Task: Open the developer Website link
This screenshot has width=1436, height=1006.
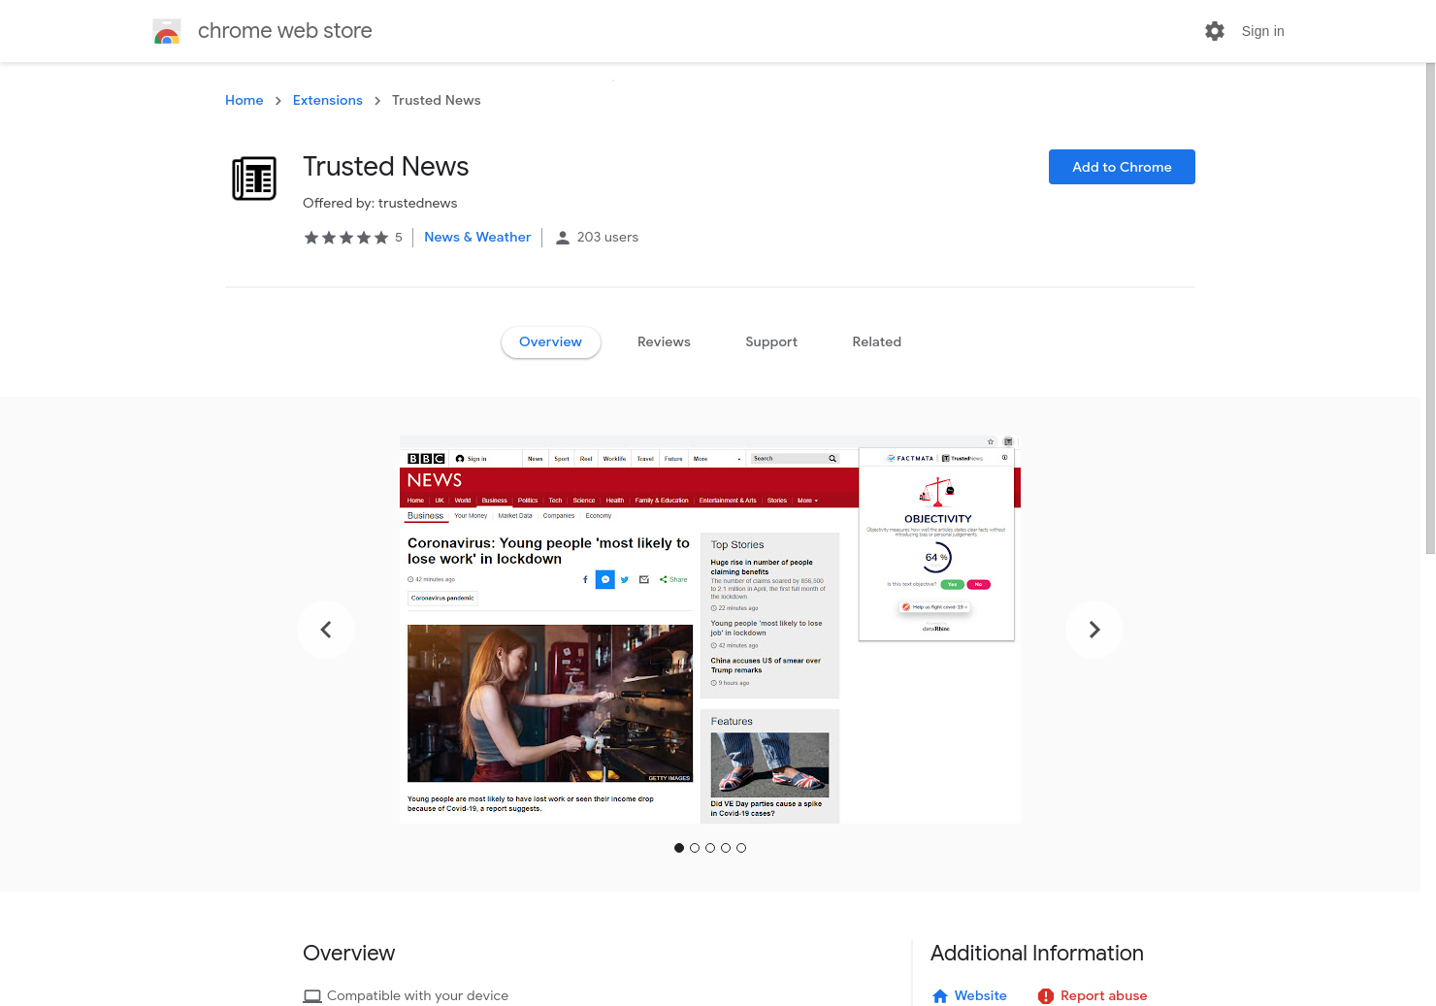Action: pyautogui.click(x=981, y=996)
